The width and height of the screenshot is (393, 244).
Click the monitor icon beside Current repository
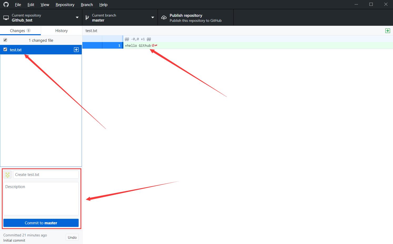[6, 17]
